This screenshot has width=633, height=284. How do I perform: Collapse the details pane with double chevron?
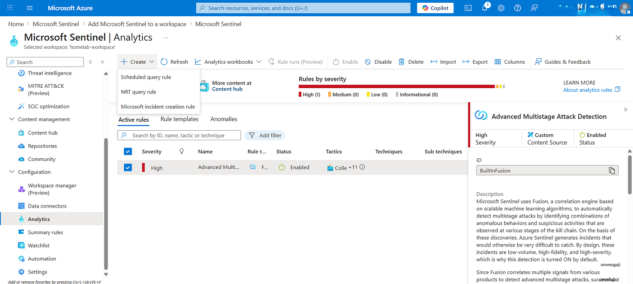[626, 109]
